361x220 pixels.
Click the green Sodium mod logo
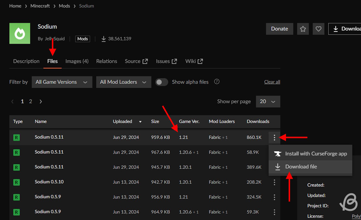(20, 33)
